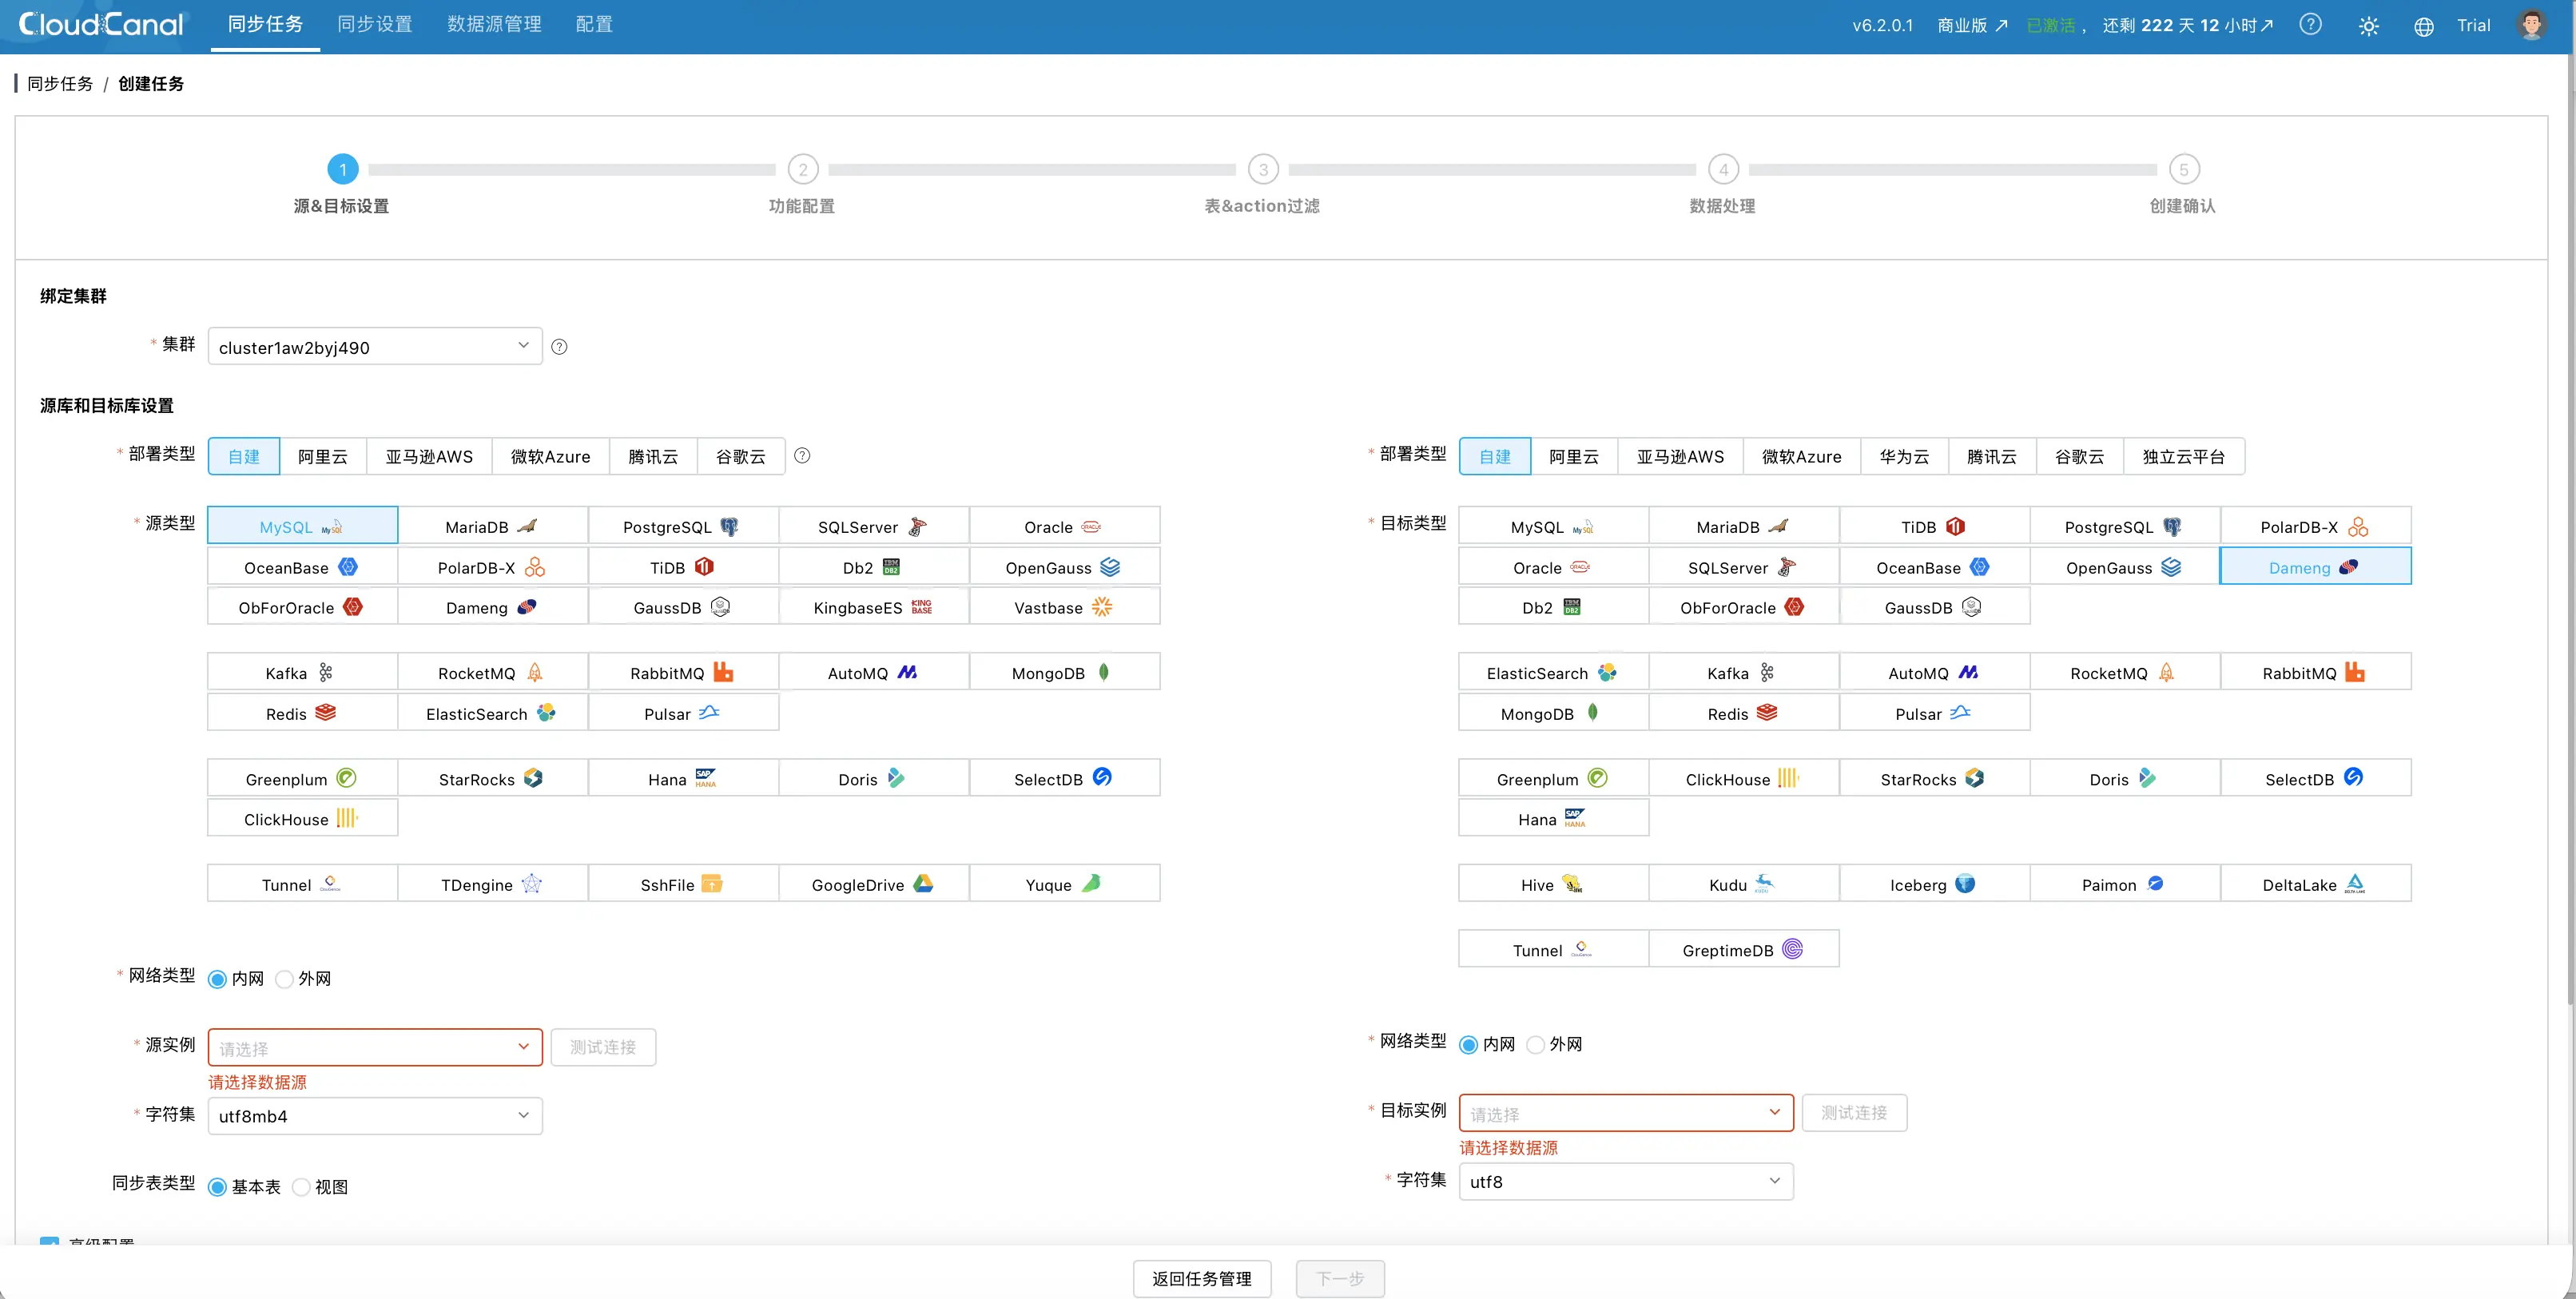Image resolution: width=2576 pixels, height=1299 pixels.
Task: Select TiDB as target type
Action: (x=1934, y=526)
